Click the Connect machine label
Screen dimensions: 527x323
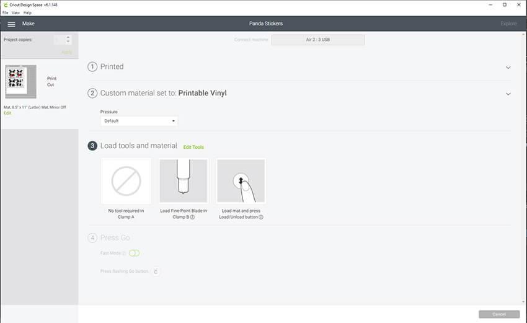(x=251, y=40)
